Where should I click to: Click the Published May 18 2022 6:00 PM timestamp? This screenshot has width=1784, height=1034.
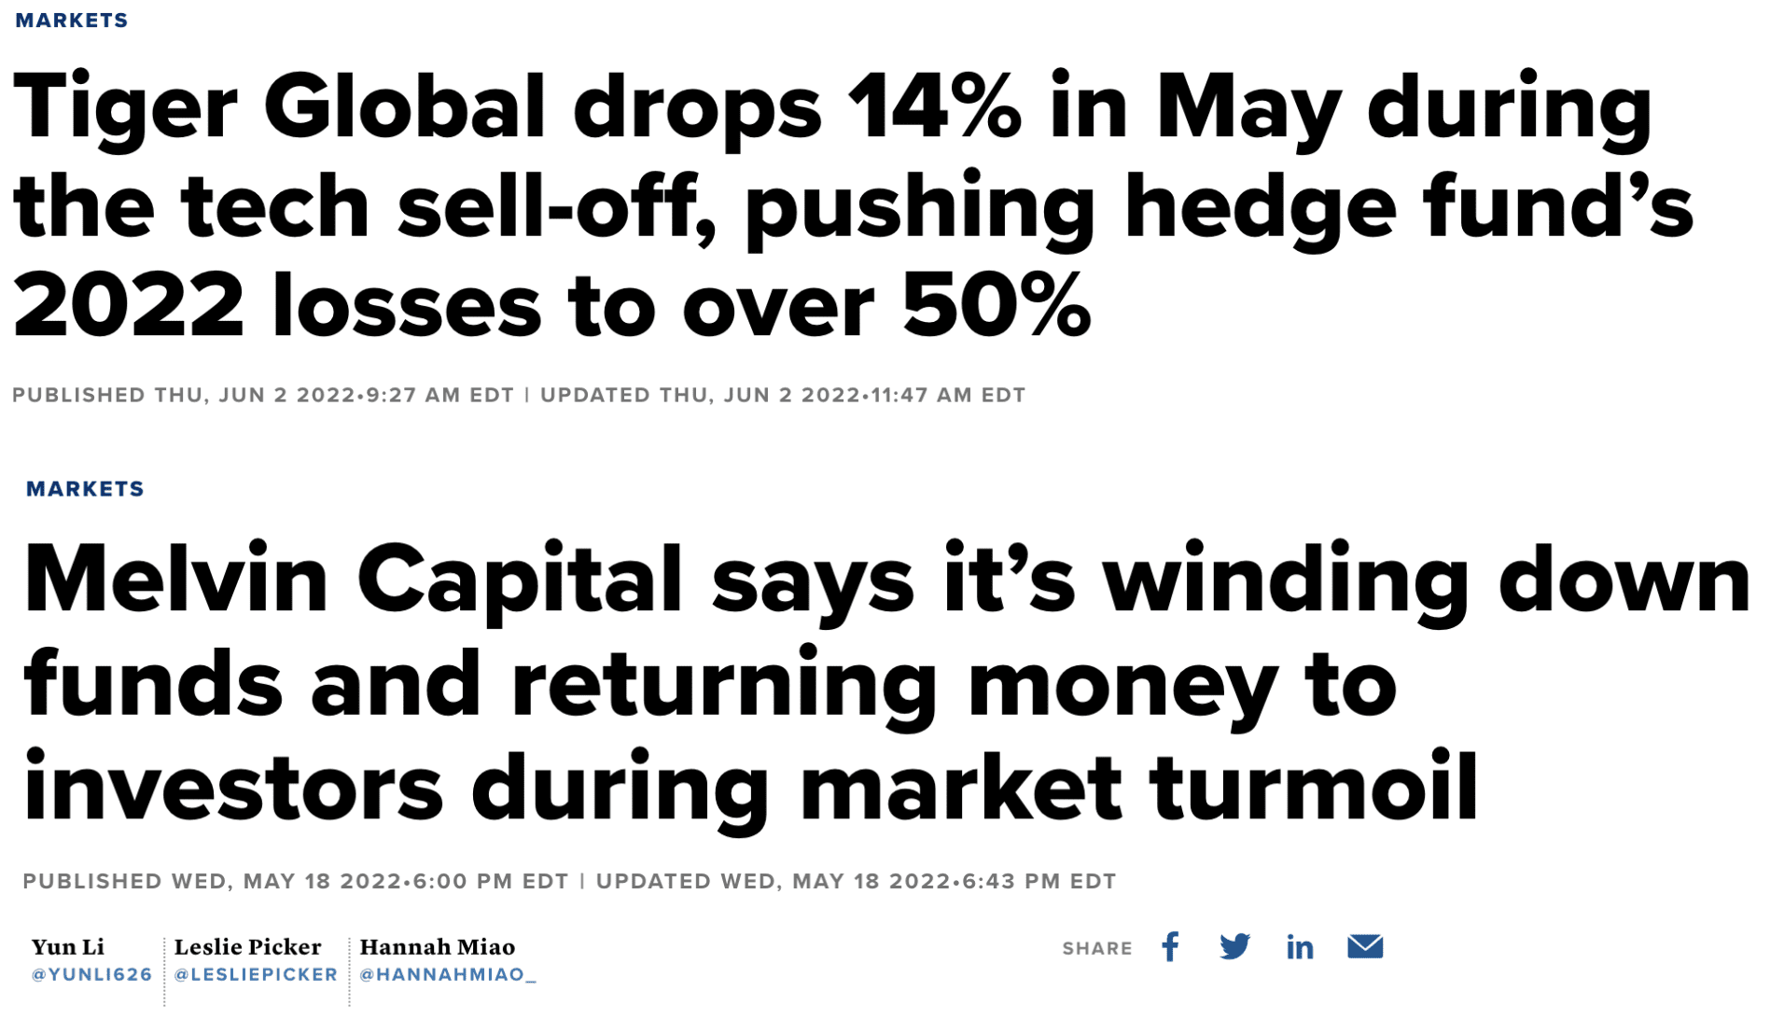[295, 882]
